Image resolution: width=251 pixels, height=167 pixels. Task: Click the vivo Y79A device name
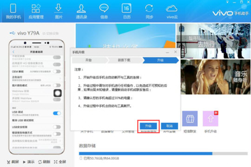click(28, 33)
